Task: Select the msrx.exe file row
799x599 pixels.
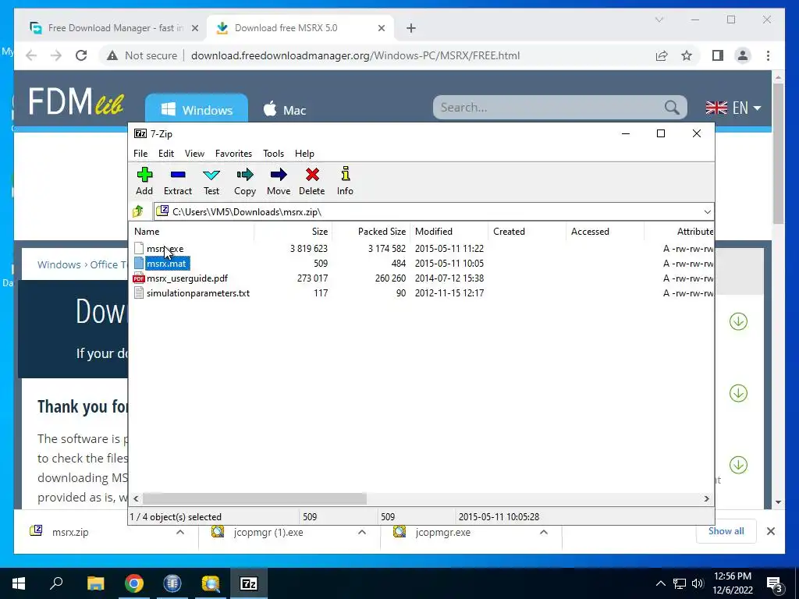Action: click(421, 249)
